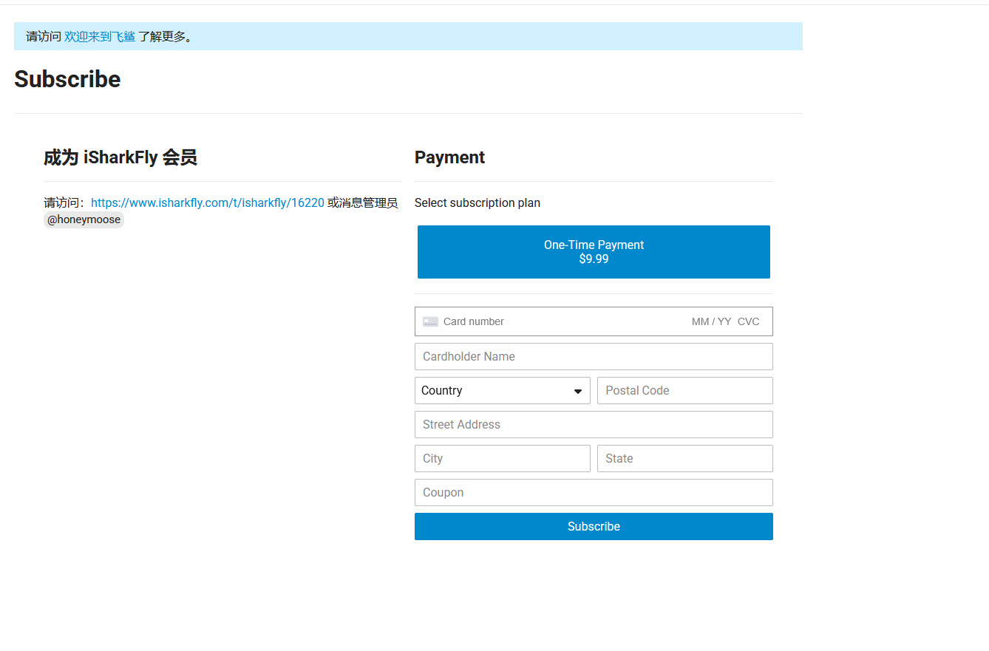
Task: Select the One-Time Payment $9.99 plan
Action: pos(594,252)
